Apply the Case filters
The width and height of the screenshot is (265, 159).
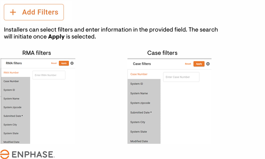(199, 64)
